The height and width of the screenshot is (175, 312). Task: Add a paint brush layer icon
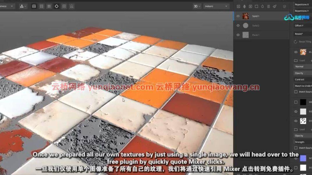point(275,6)
